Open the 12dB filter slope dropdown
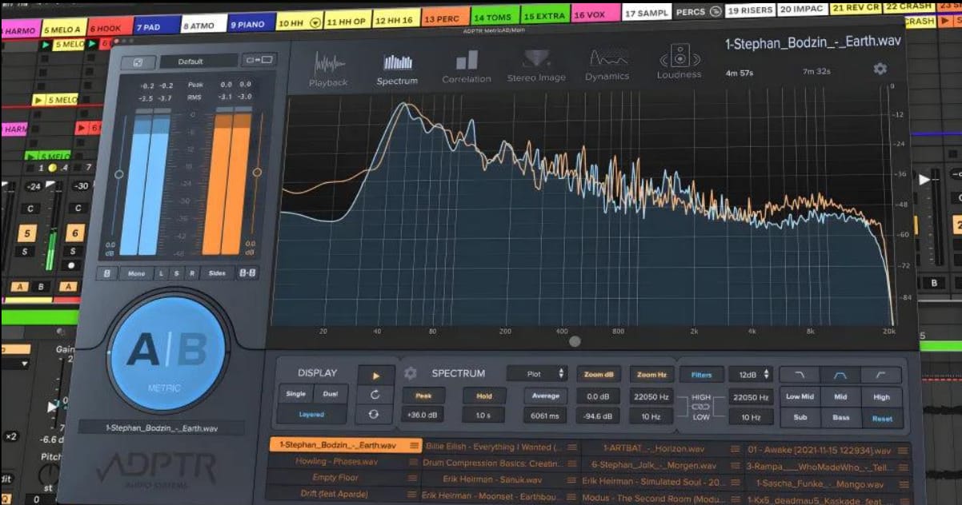The width and height of the screenshot is (962, 505). pyautogui.click(x=751, y=374)
